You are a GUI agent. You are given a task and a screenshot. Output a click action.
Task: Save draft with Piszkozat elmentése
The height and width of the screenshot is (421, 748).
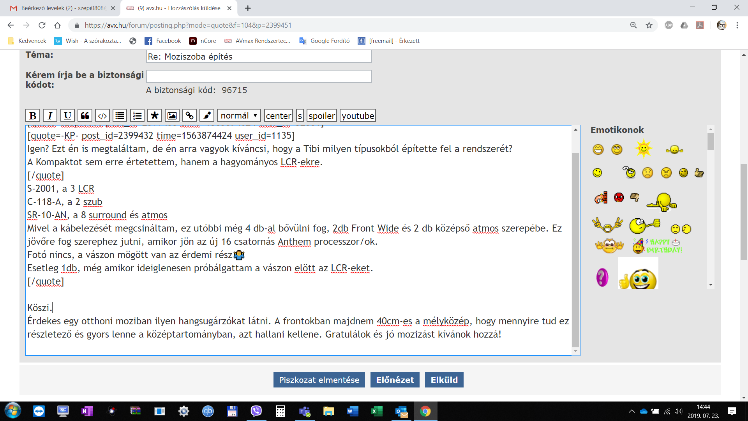coord(319,380)
